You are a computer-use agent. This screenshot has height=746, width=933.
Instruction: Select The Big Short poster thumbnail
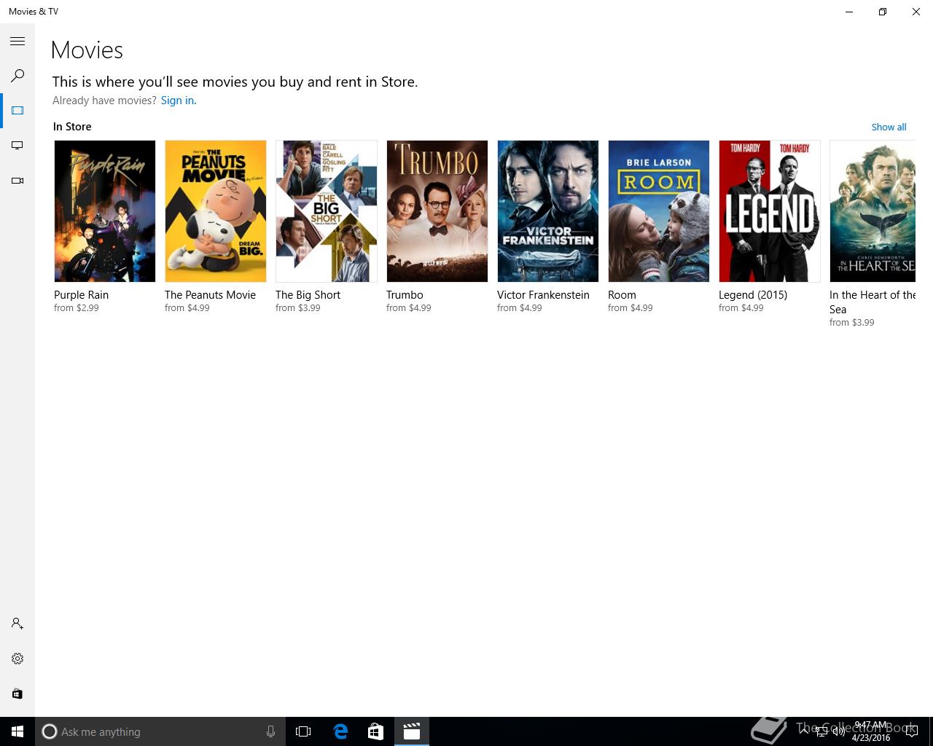pos(327,211)
